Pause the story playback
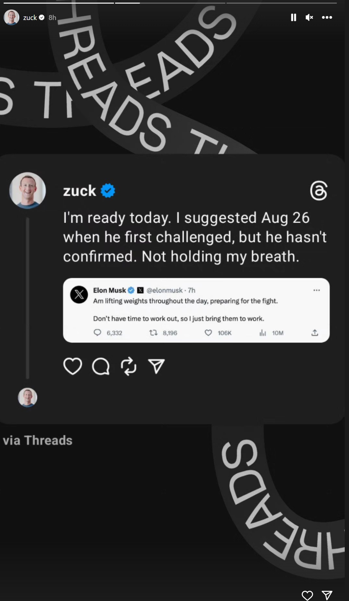 tap(293, 17)
